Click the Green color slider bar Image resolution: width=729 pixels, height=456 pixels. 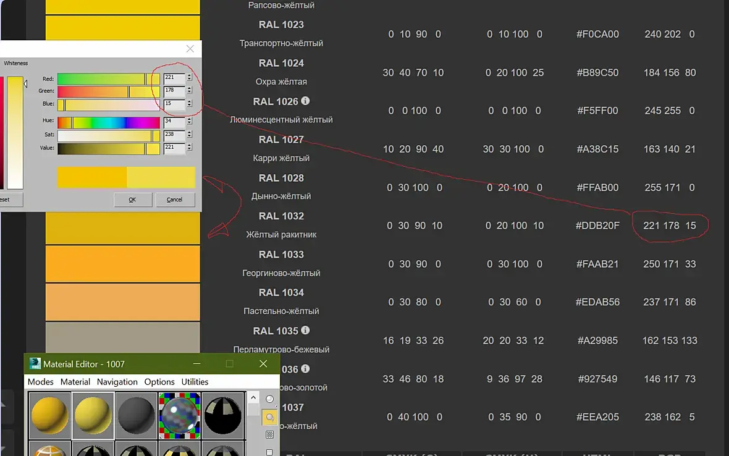coord(108,91)
